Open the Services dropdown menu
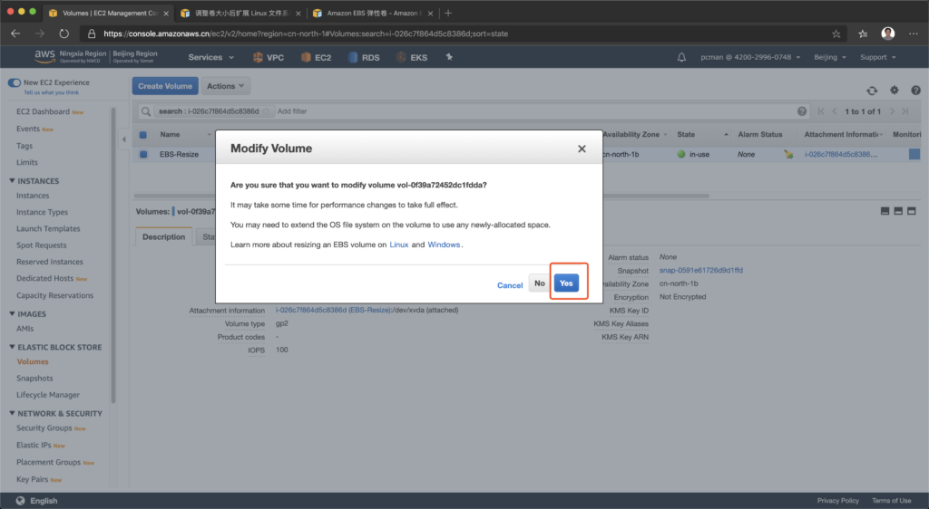Viewport: 929px width, 509px height. [210, 57]
